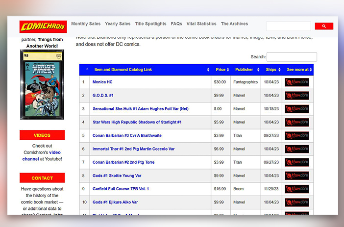Select the Fantagraphics publisher cell
344x227 pixels.
point(246,82)
